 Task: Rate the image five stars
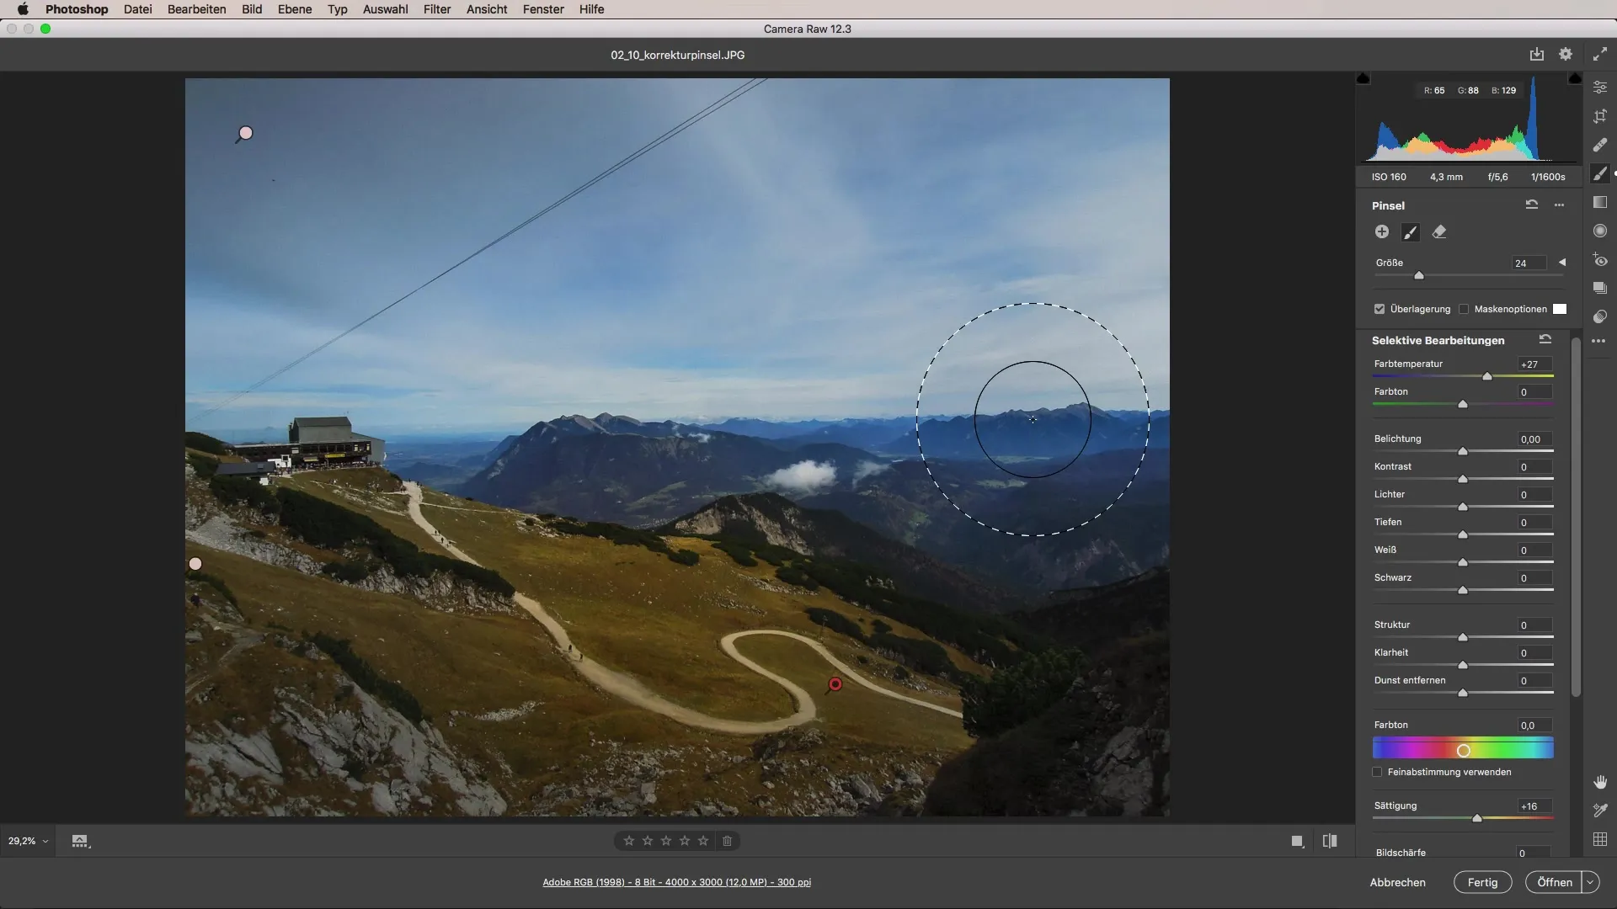pyautogui.click(x=703, y=841)
